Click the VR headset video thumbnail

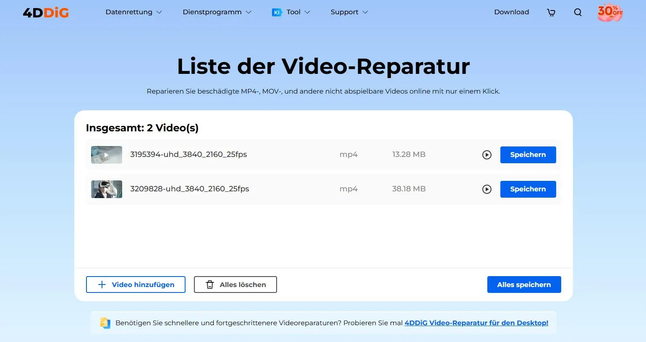[x=107, y=189]
